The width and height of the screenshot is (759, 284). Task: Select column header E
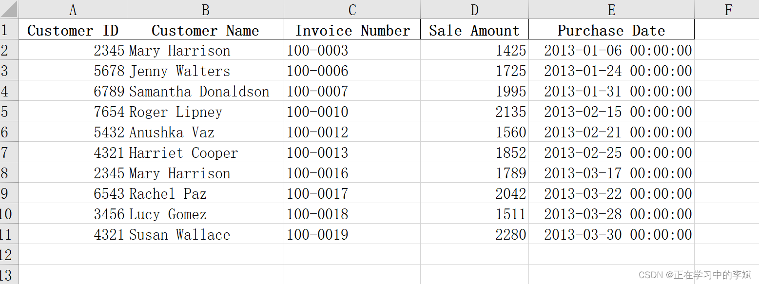tap(611, 9)
